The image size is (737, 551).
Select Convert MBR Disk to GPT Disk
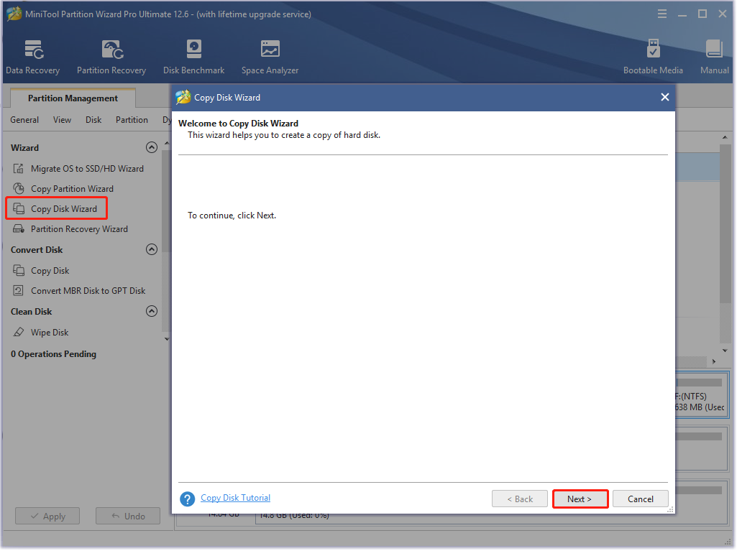point(88,291)
